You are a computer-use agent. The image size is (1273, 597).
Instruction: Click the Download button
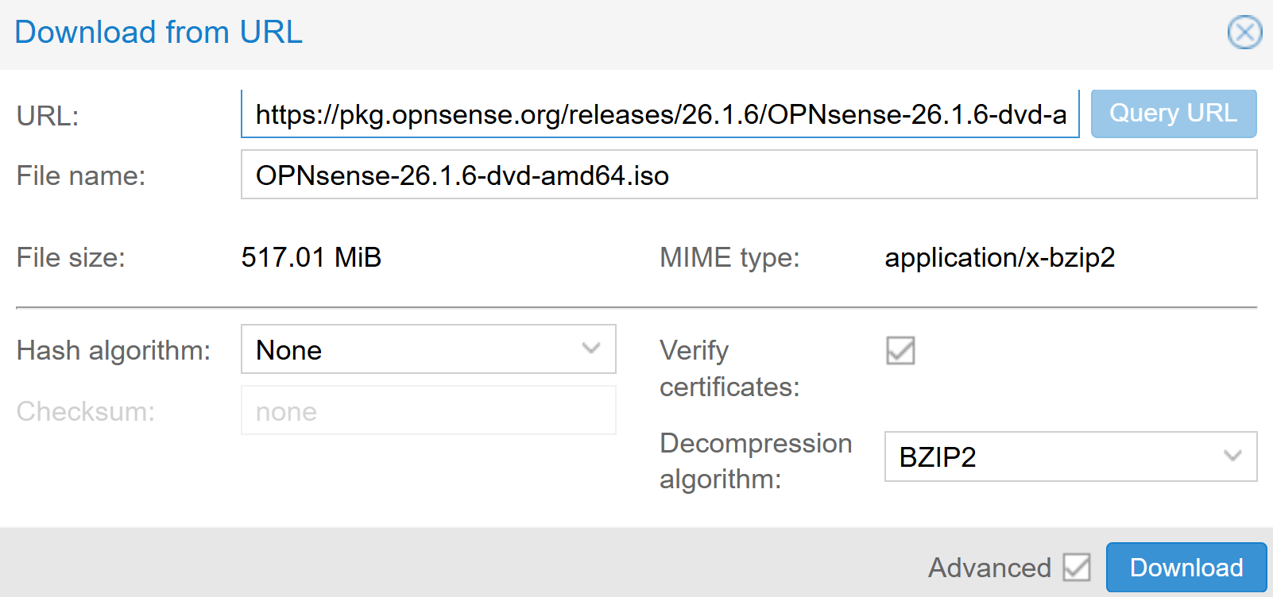tap(1186, 568)
